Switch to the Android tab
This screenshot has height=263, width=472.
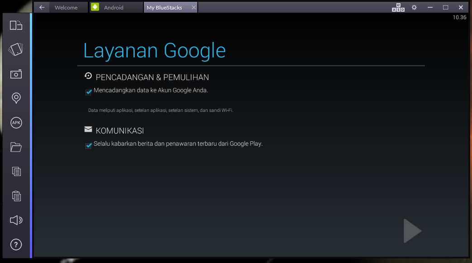pos(116,8)
